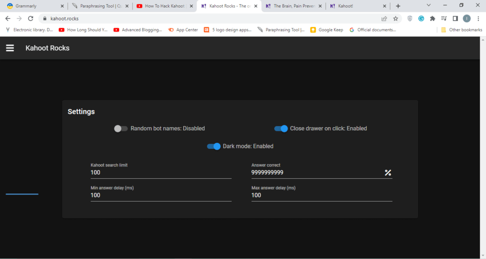Toggle Random bot names switch

point(121,129)
